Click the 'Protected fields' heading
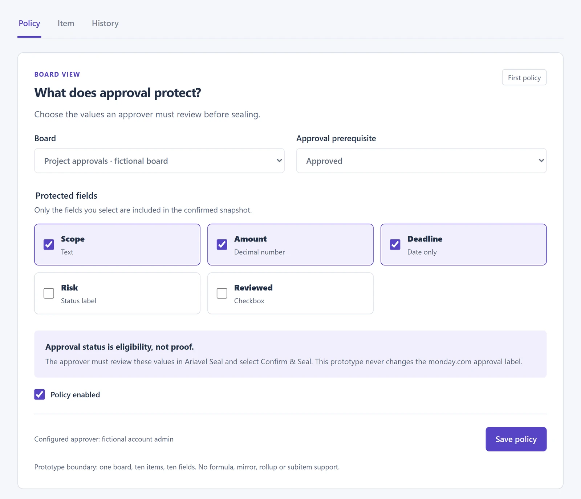The width and height of the screenshot is (581, 499). [x=66, y=196]
